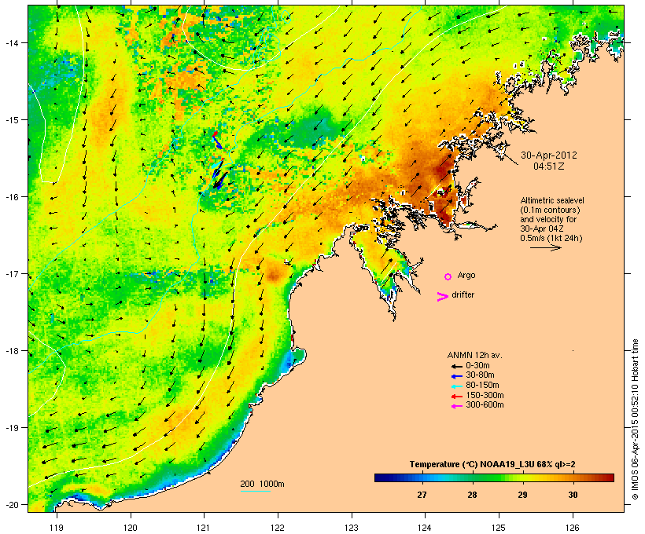Screen dimensions: 645x534
Task: Click the 'drifter' legend label
Action: [463, 294]
